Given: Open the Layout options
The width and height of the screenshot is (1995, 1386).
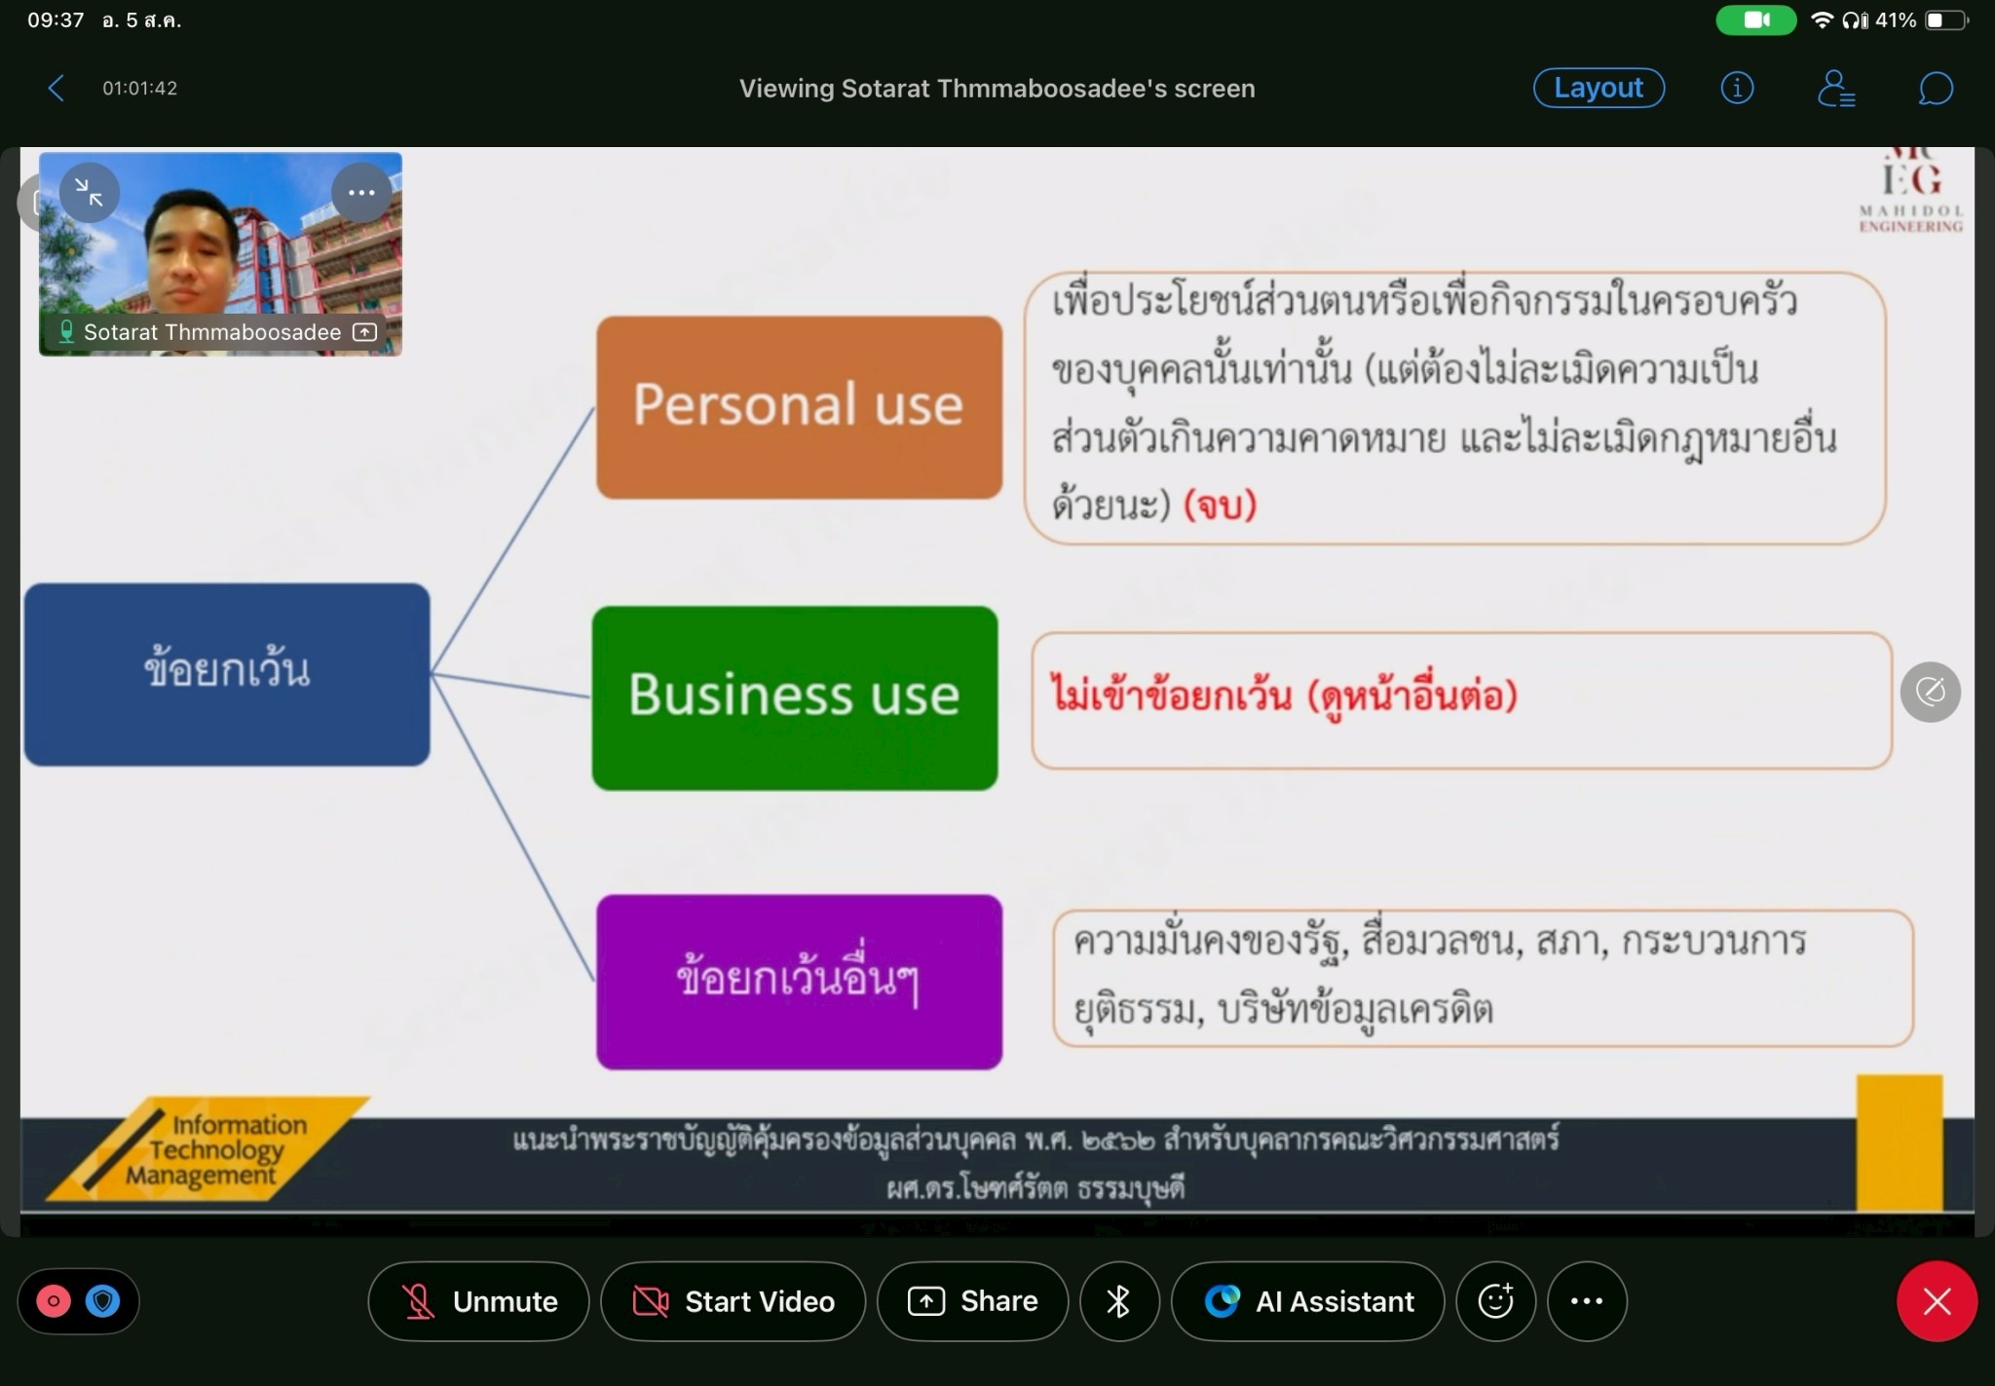Looking at the screenshot, I should (1599, 89).
